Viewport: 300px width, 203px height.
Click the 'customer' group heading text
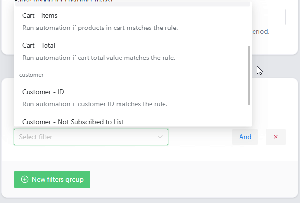(31, 75)
